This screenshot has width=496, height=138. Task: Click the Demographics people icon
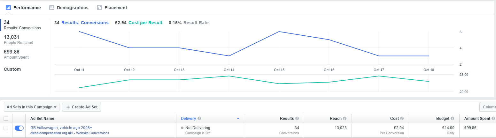coord(52,8)
